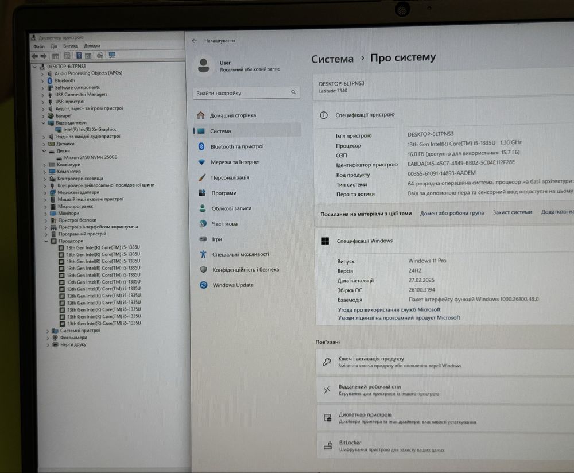Click the globe clock icon beside Час і мова
This screenshot has width=574, height=473.
(203, 223)
